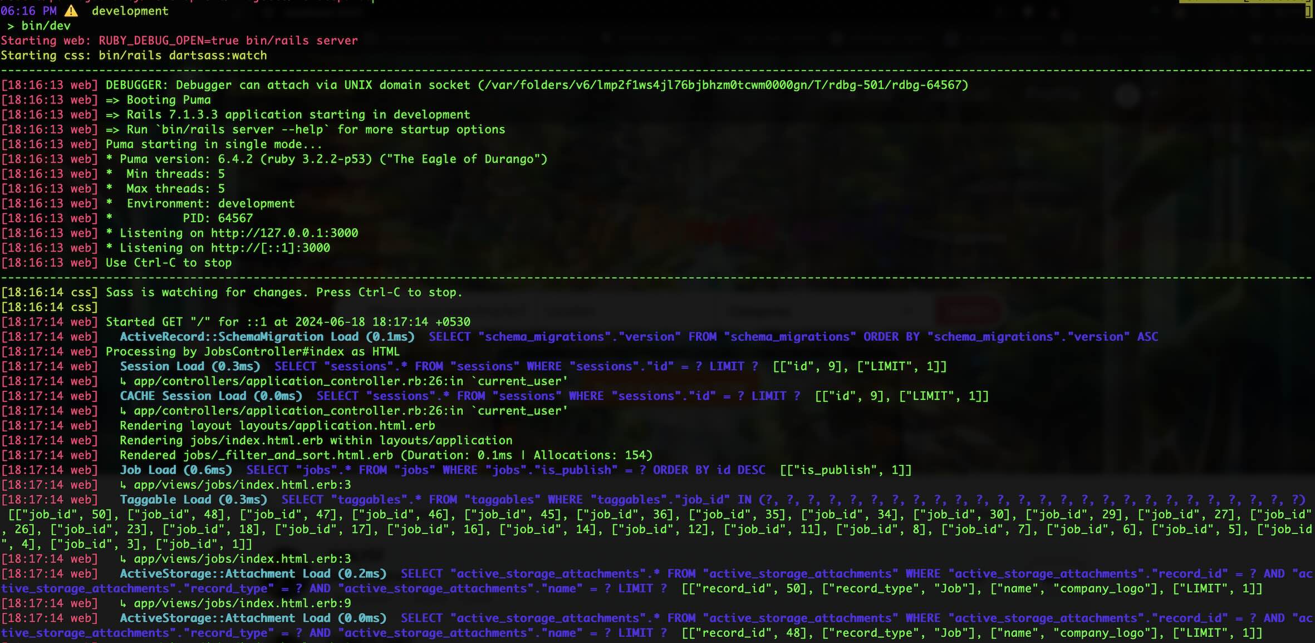Click the 'Sass is watching for changes' message
The height and width of the screenshot is (643, 1315).
[284, 293]
